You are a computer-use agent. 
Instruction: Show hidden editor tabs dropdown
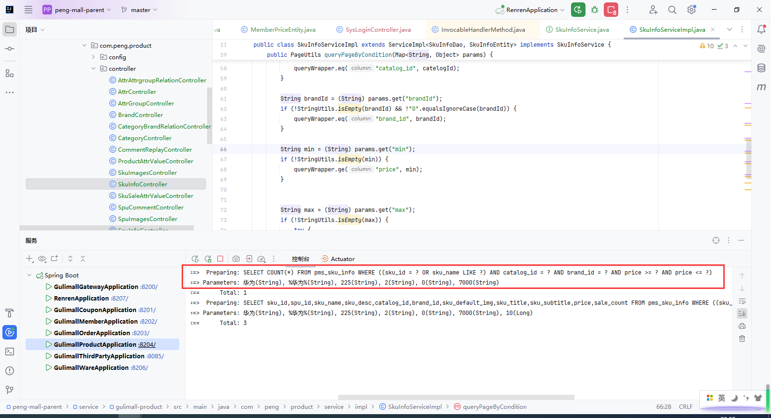(x=730, y=29)
